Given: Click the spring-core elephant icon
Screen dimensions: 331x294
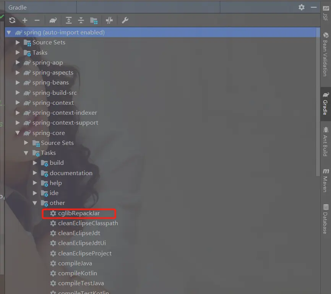Looking at the screenshot, I should 27,133.
